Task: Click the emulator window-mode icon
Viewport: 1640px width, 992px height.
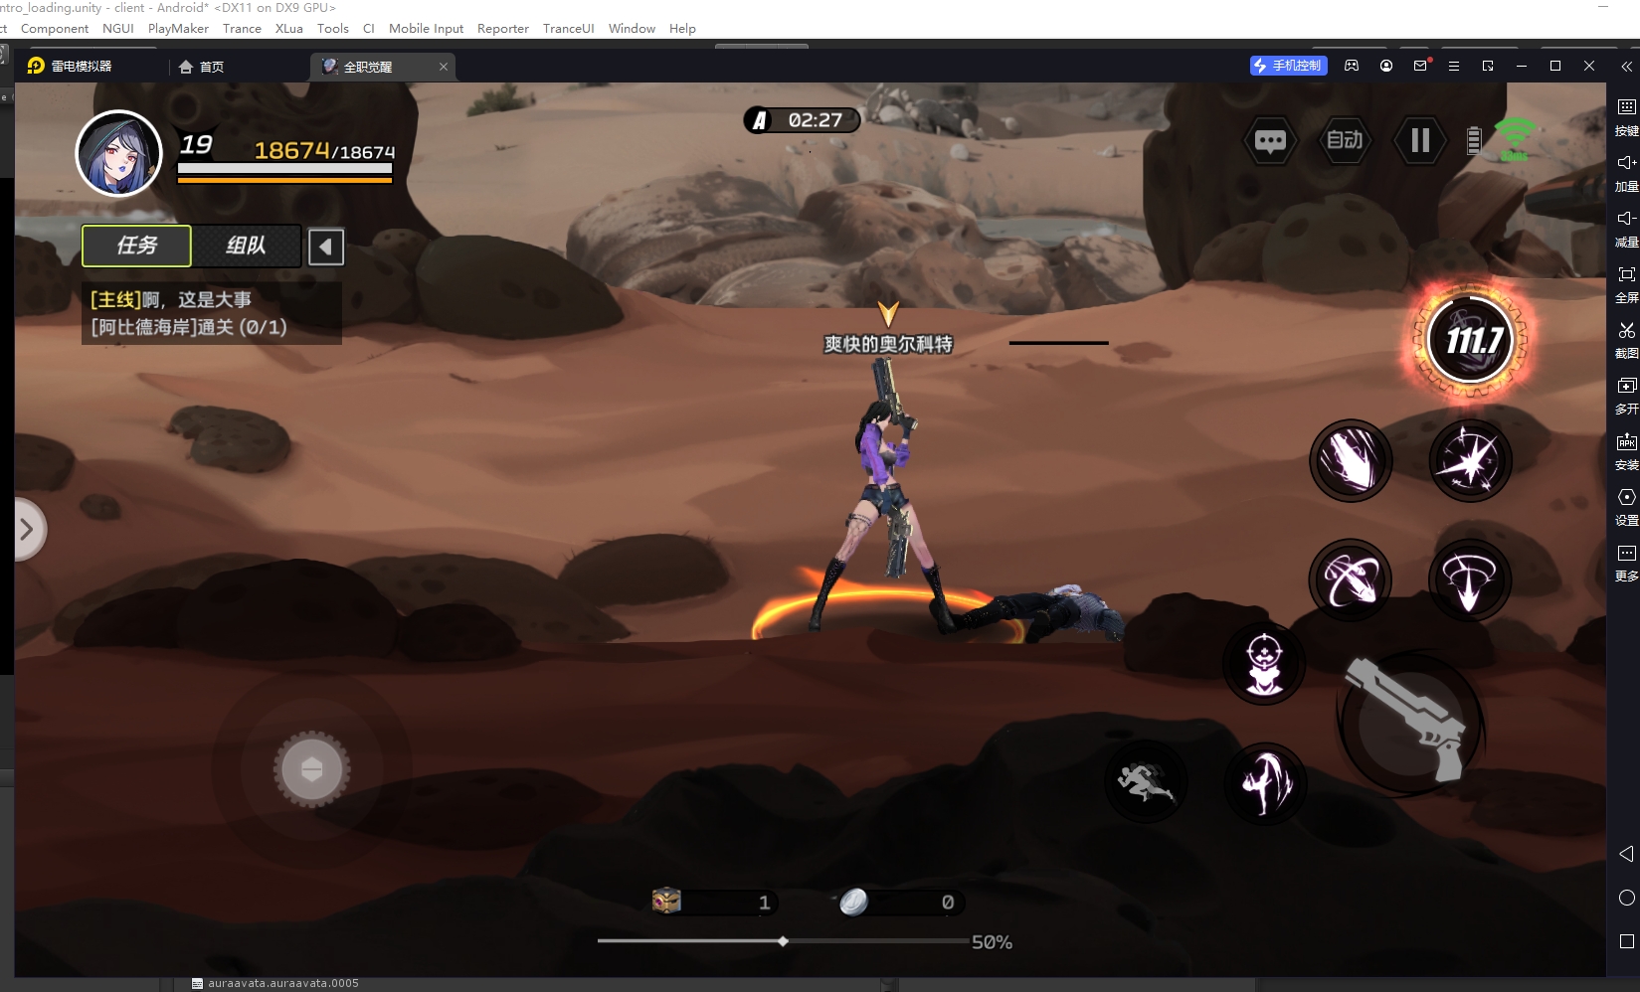Action: tap(1488, 66)
